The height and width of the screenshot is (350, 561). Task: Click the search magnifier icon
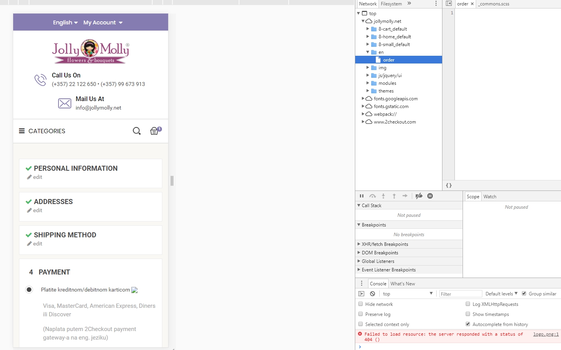[137, 131]
